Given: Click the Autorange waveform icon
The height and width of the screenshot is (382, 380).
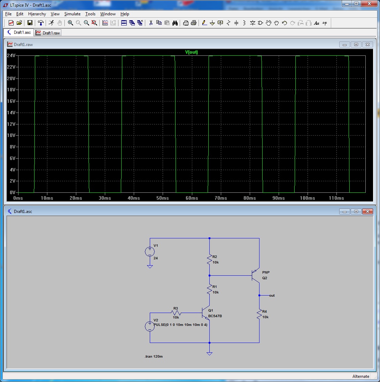Looking at the screenshot, I should pos(105,23).
